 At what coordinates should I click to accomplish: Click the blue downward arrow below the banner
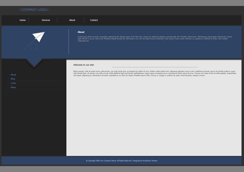pyautogui.click(x=34, y=63)
